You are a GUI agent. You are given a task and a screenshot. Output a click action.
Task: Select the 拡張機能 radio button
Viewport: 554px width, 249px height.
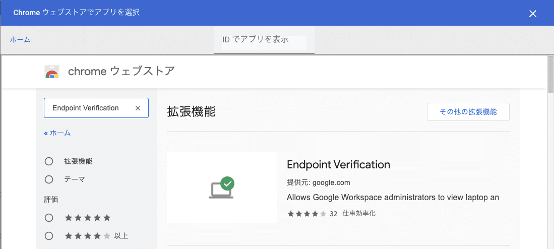49,161
